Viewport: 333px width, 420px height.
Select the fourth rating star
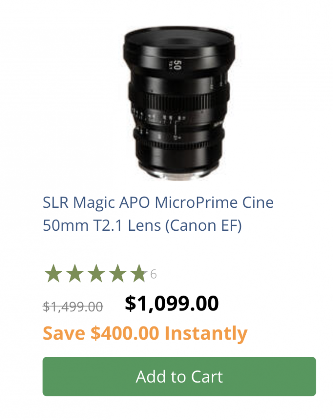pyautogui.click(x=117, y=274)
